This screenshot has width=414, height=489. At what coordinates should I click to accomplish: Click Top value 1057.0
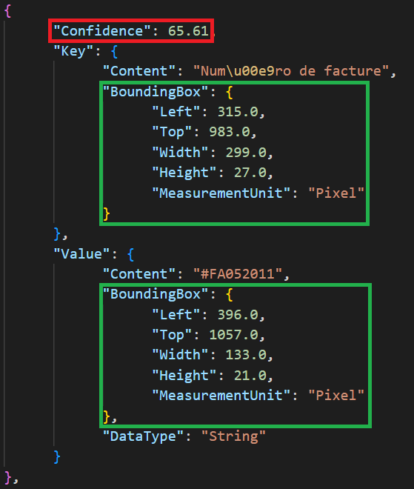click(x=234, y=335)
